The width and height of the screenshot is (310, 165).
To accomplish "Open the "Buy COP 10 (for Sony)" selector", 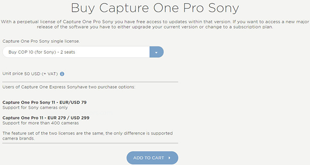I will 83,52.
